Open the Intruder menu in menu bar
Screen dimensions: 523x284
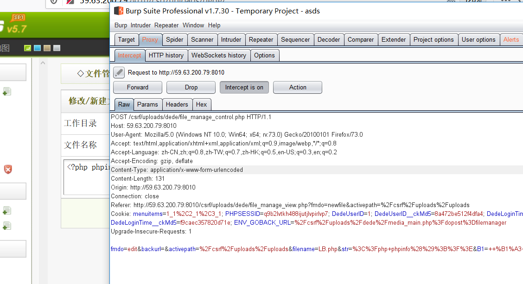point(140,25)
